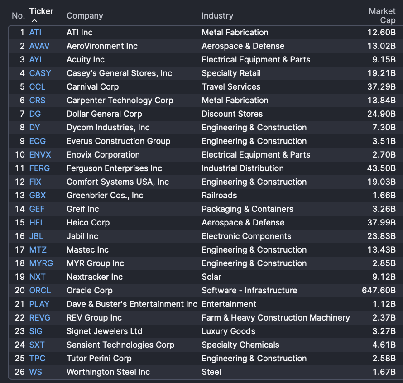Click the Discount Stores industry cell
Image resolution: width=403 pixels, height=383 pixels.
[x=232, y=114]
